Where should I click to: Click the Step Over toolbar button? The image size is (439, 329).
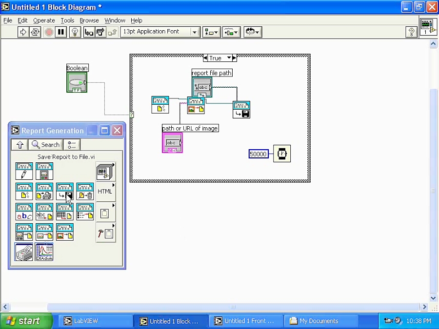point(100,32)
